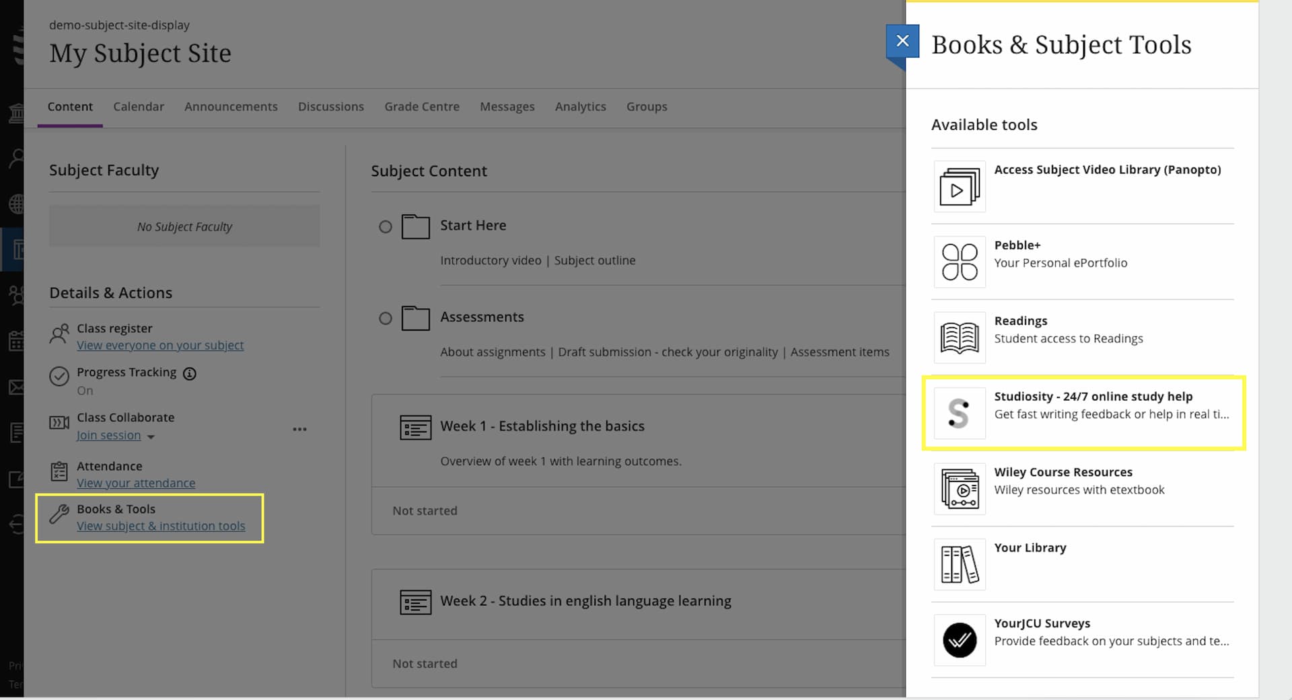Open the calendar icon in left sidebar
Image resolution: width=1292 pixels, height=700 pixels.
[15, 341]
